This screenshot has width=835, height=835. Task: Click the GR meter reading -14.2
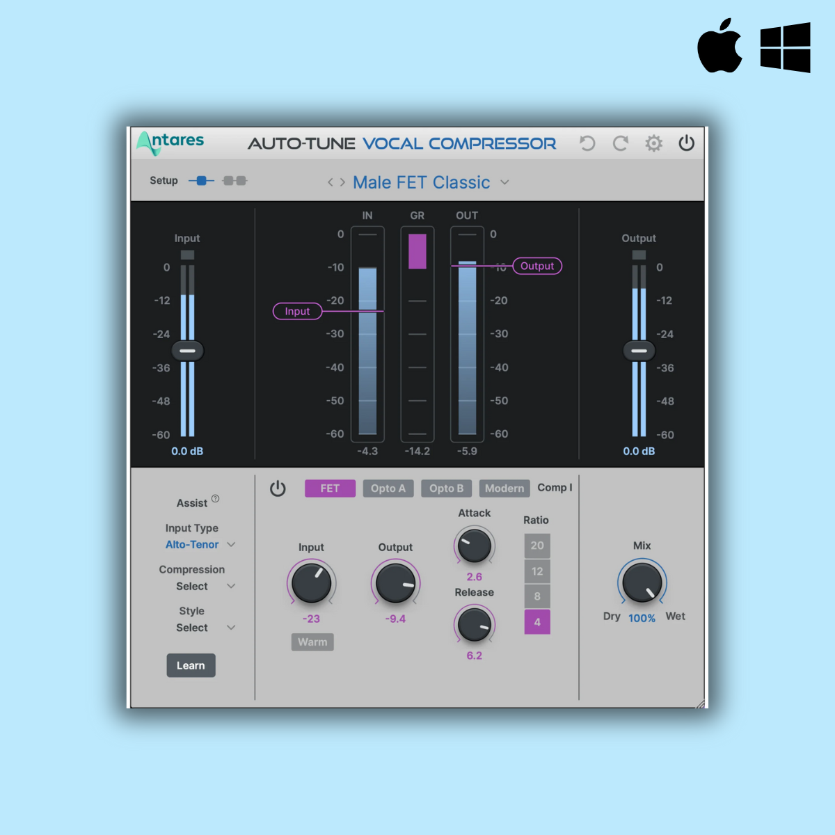(417, 452)
